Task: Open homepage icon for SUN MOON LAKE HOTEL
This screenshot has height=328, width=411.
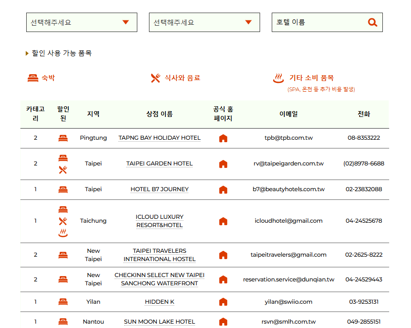Action: [x=223, y=321]
